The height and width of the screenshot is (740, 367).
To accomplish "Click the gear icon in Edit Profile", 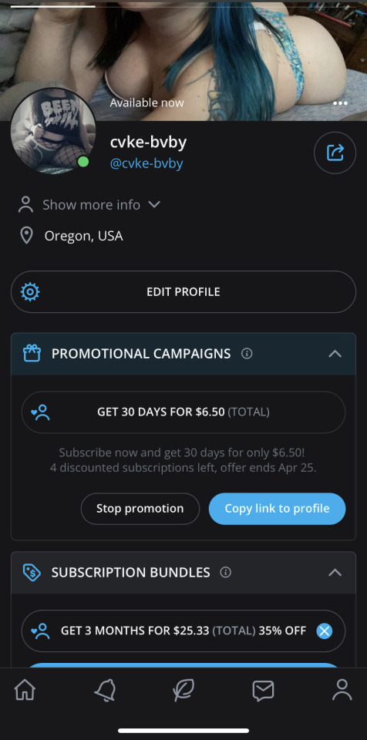I will click(x=30, y=292).
